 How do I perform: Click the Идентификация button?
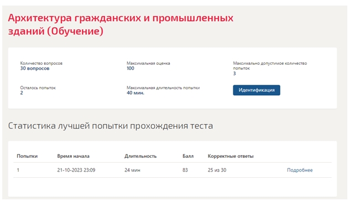tap(257, 90)
